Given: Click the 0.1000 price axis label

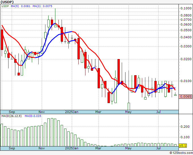Looking at the screenshot, I should pos(186,8).
